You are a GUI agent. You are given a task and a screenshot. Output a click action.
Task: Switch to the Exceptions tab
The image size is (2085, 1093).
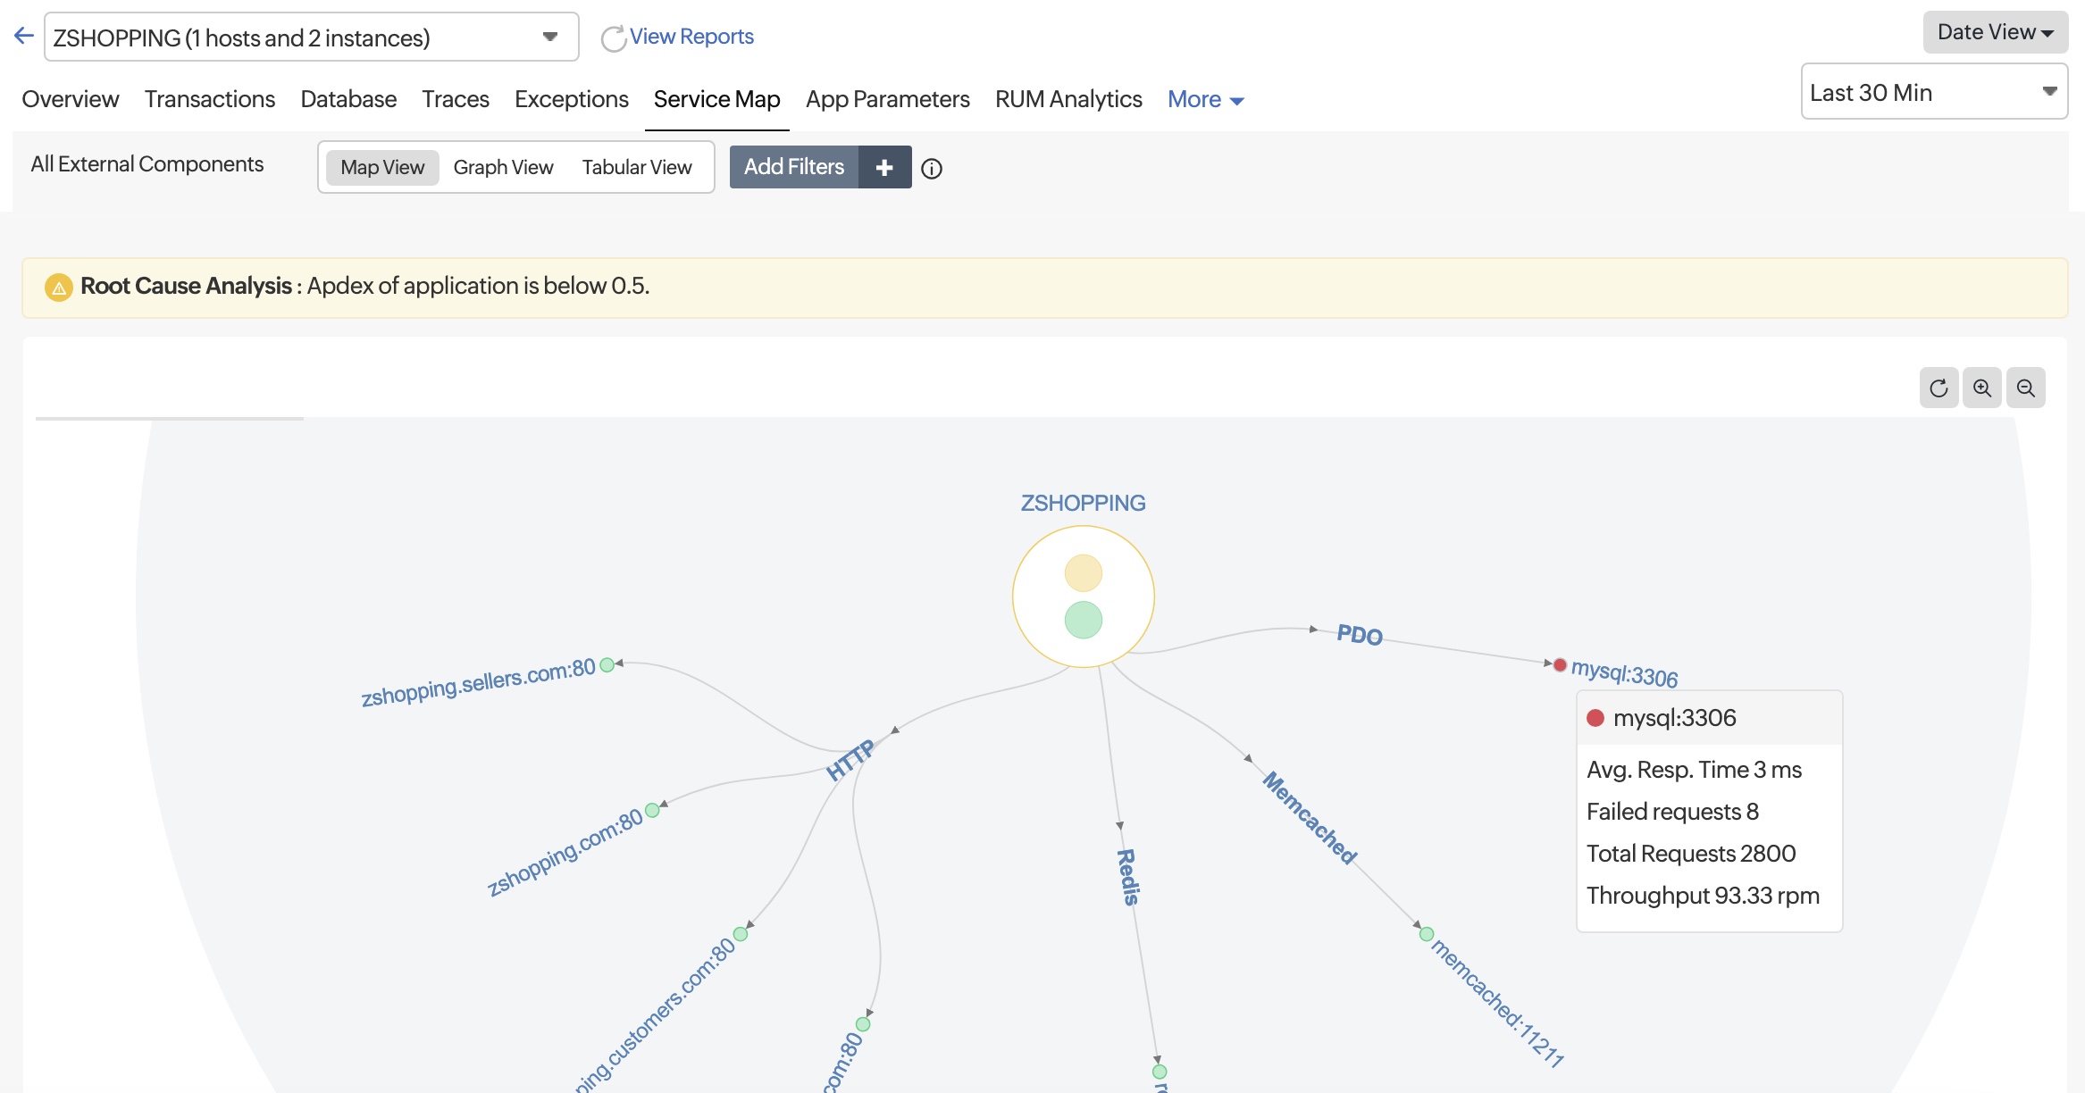click(571, 99)
